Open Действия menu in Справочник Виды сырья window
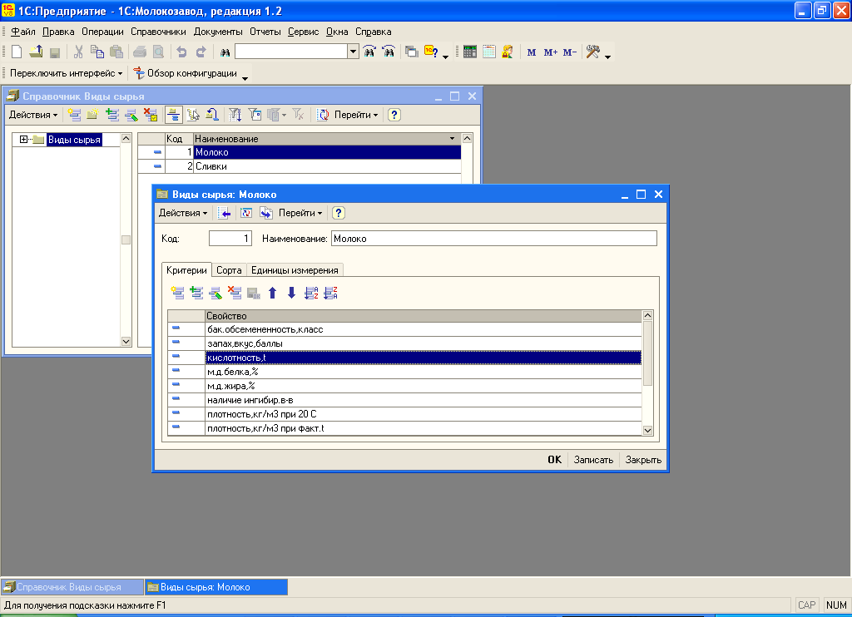Screen dimensions: 852x617 click(33, 115)
